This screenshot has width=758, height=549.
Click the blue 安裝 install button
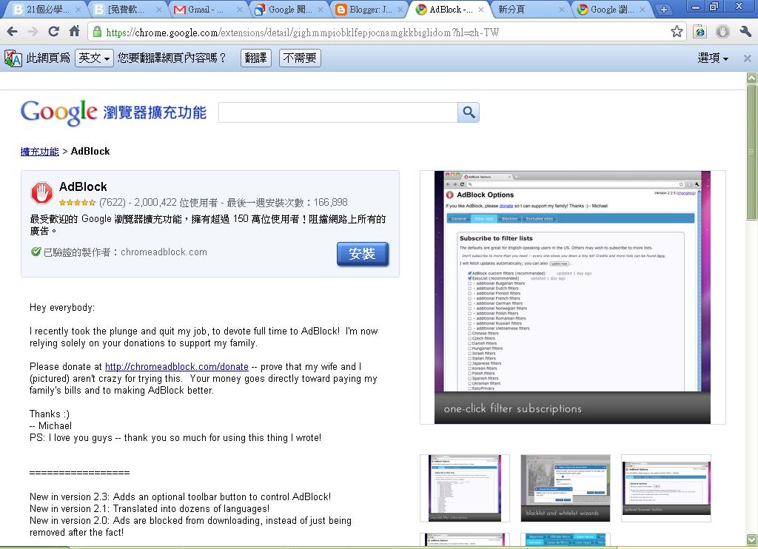363,254
